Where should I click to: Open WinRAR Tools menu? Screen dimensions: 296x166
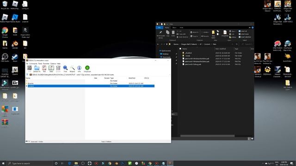pyautogui.click(x=40, y=64)
